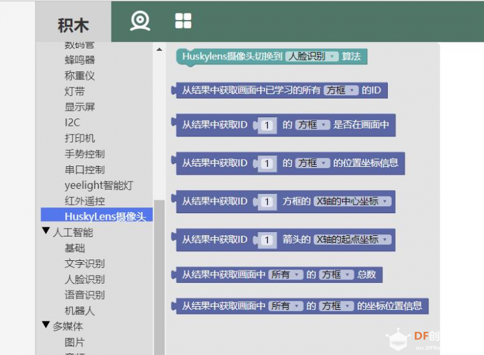Viewport: 484px width, 355px height.
Task: Open 方框 dropdown in 是否在画面中 block
Action: 312,125
